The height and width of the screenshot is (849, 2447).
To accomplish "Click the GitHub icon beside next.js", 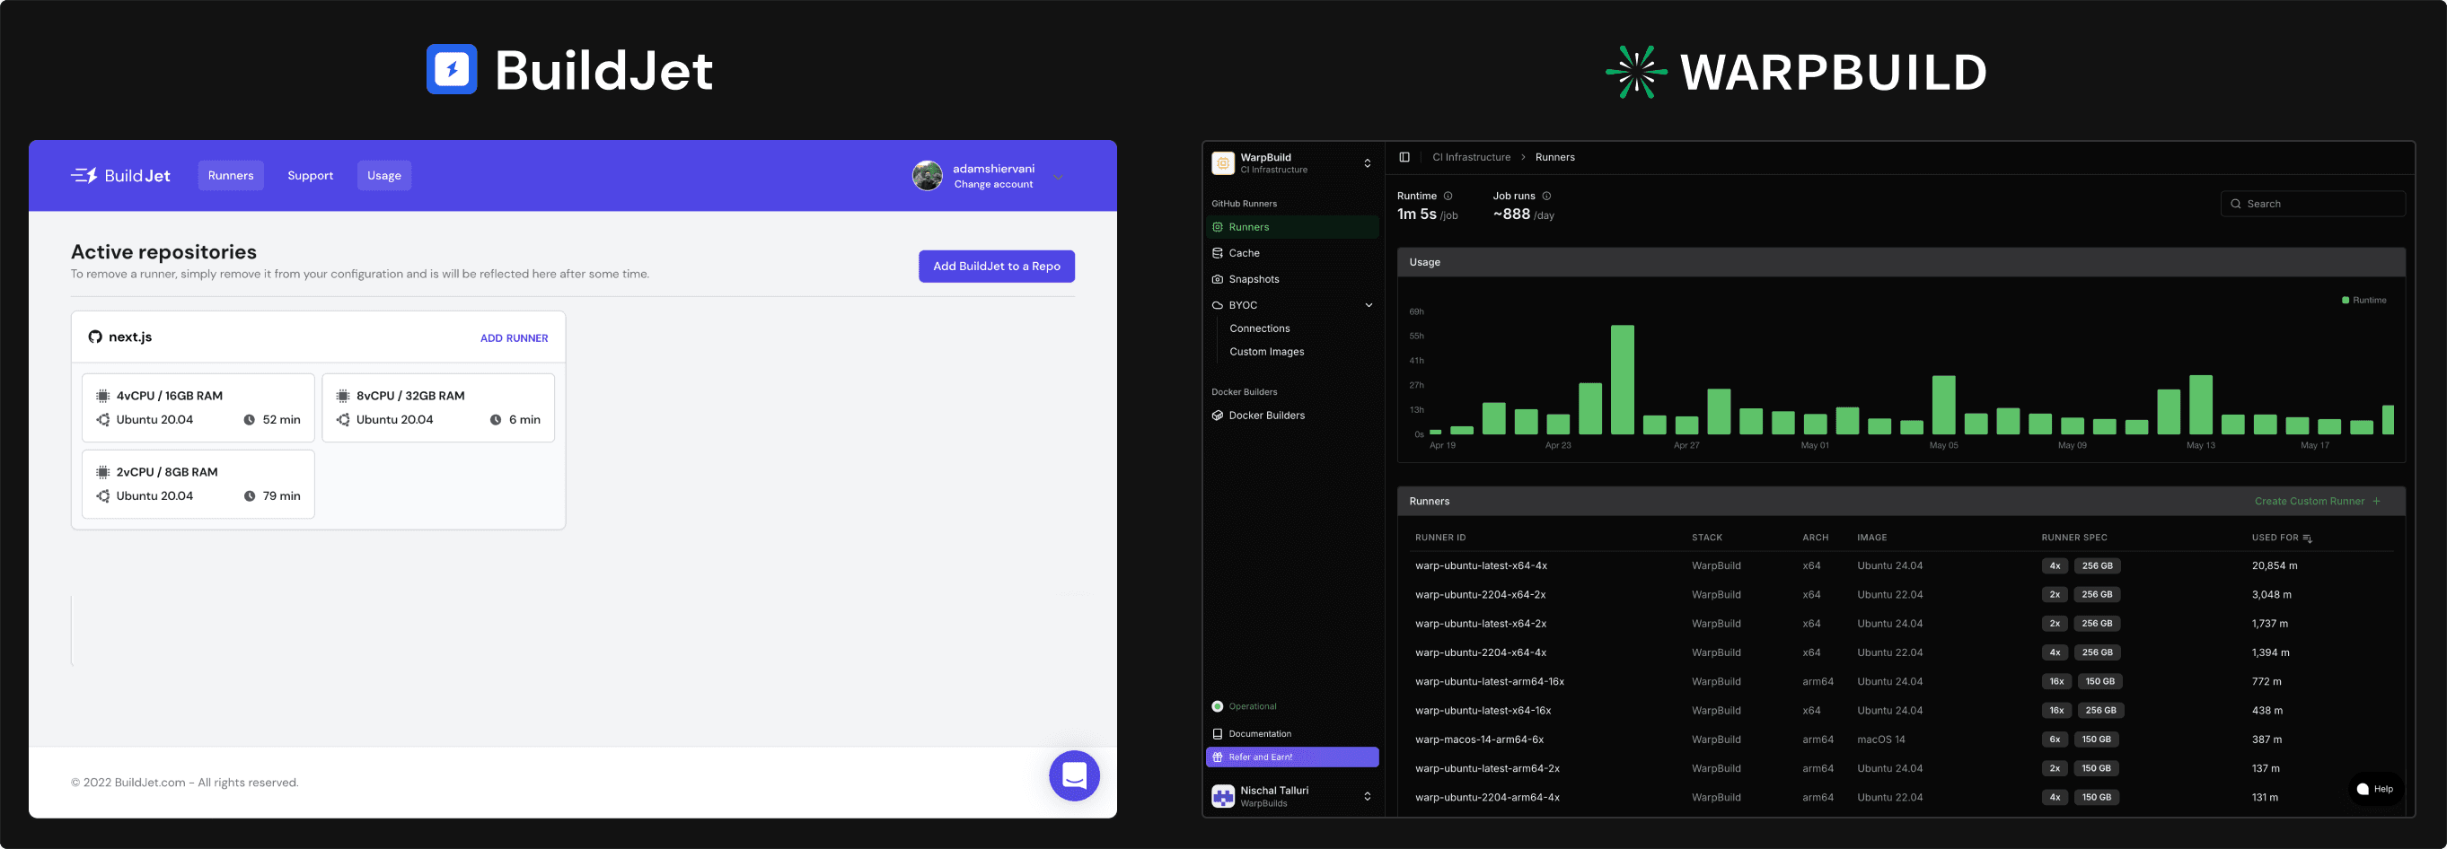I will coord(94,337).
